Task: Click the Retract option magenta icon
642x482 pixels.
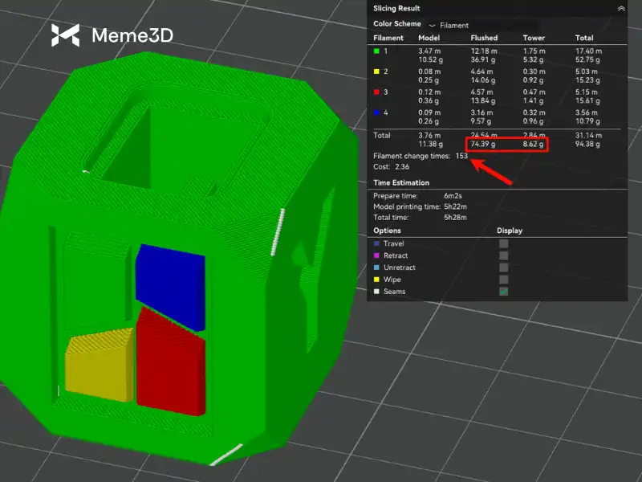Action: 377,255
